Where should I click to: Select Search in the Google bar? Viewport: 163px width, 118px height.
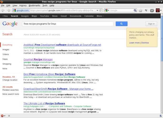tap(14, 16)
